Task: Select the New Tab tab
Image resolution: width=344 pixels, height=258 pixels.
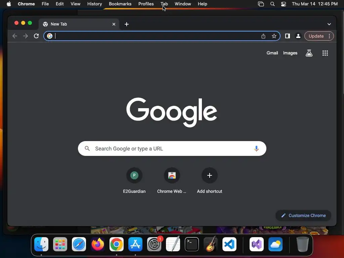Action: (x=79, y=24)
